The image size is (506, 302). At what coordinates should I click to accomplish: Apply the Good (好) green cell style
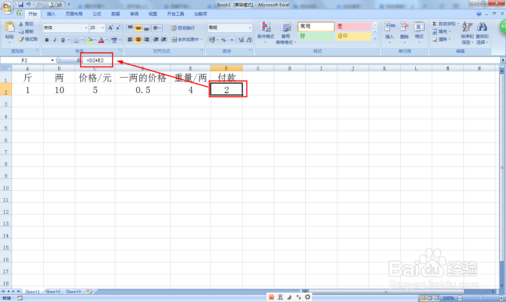tap(316, 36)
